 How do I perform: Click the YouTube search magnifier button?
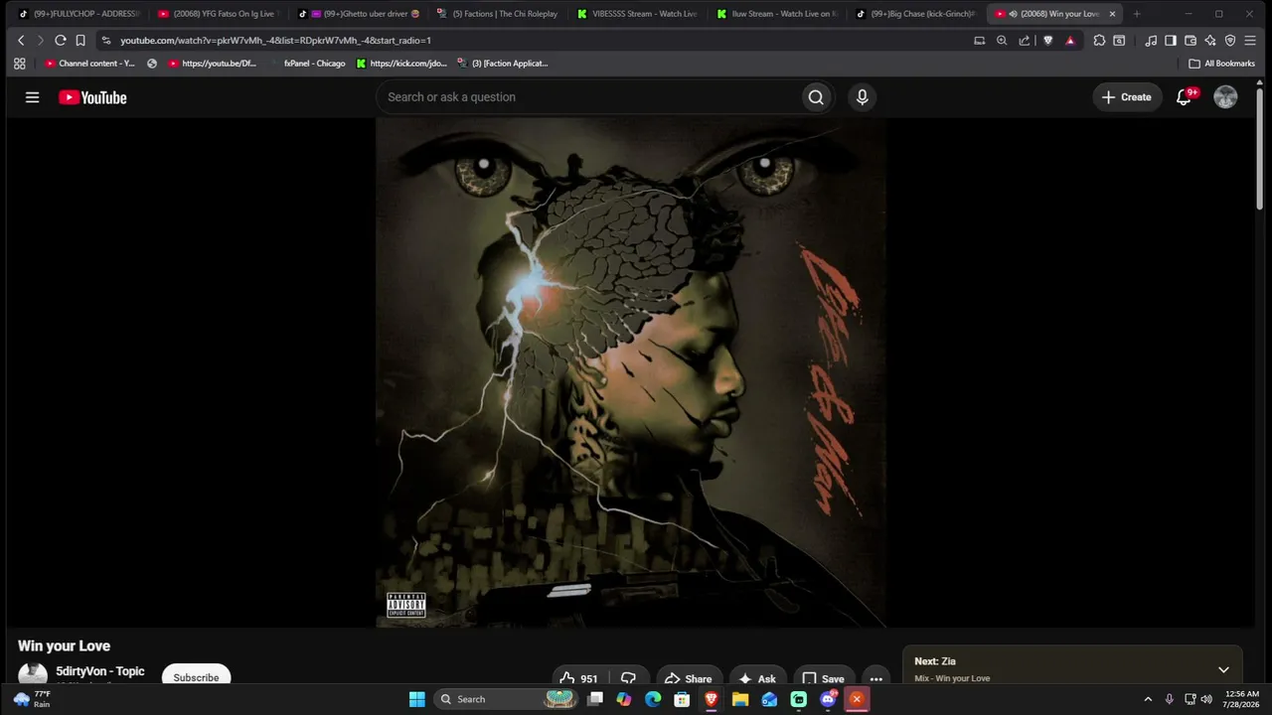(x=816, y=97)
